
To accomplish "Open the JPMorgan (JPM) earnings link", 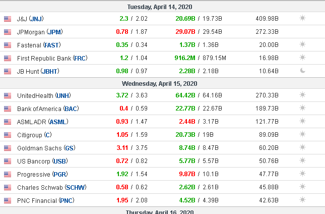I will 40,32.
